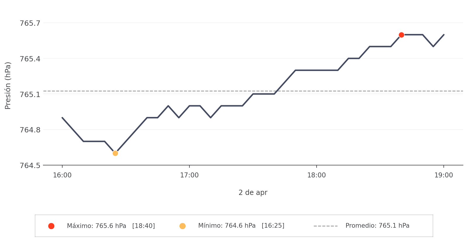Click the 764.8 y-axis label
The height and width of the screenshot is (242, 468).
coord(30,130)
